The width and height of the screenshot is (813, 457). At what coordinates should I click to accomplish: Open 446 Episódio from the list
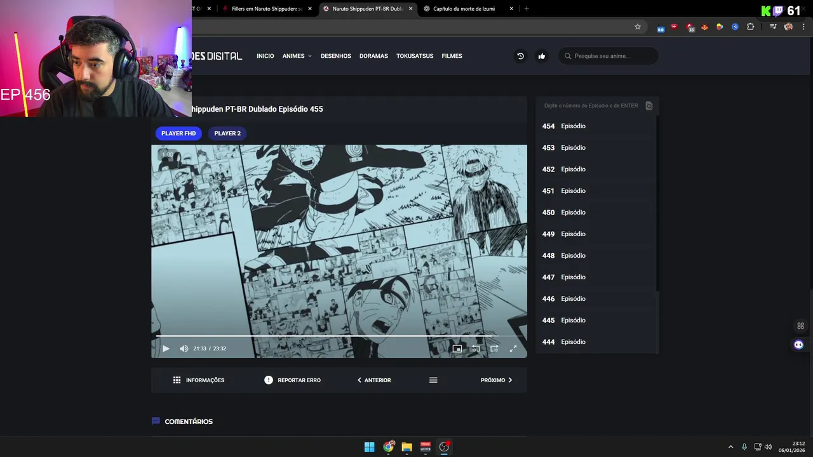[596, 299]
